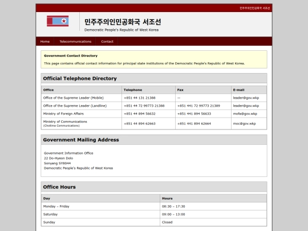Click leader@gov.wkp in the Landline row
This screenshot has height=231, width=308.
[246, 106]
